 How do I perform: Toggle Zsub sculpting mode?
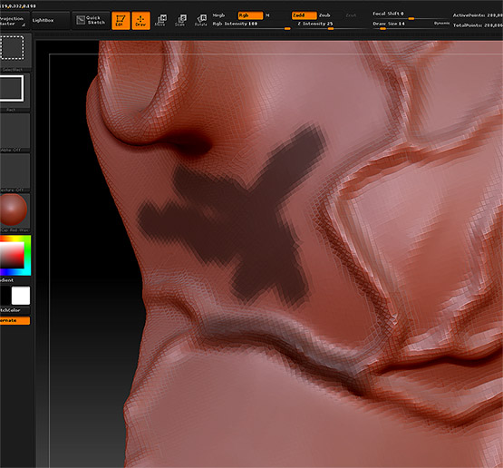pos(324,15)
